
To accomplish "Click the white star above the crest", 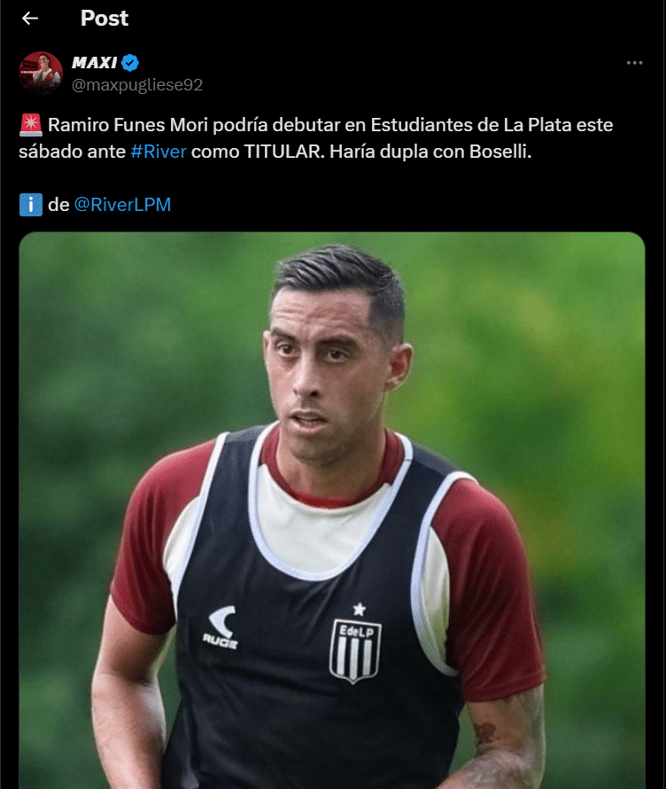I will (359, 609).
